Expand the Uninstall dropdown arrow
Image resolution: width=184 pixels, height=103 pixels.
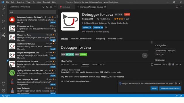pyautogui.click(x=102, y=27)
